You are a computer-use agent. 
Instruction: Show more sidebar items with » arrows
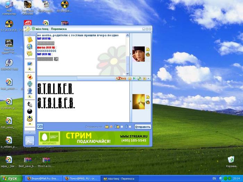[x=30, y=124]
